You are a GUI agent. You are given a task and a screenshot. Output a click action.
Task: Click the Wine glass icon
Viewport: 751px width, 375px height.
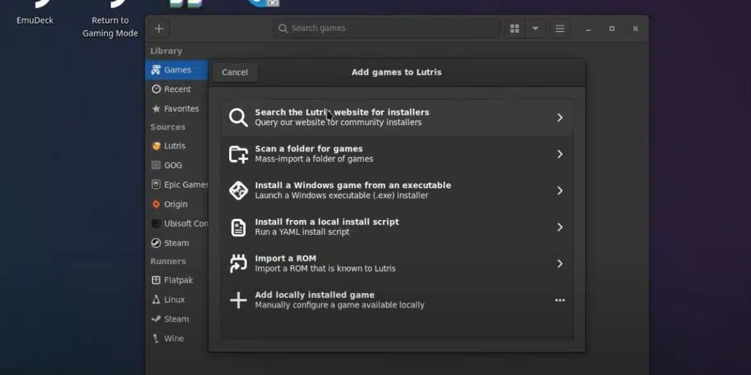pos(156,338)
